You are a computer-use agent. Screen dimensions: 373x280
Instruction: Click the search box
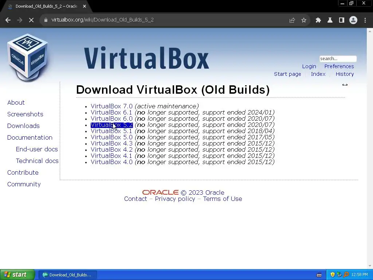[x=338, y=59]
